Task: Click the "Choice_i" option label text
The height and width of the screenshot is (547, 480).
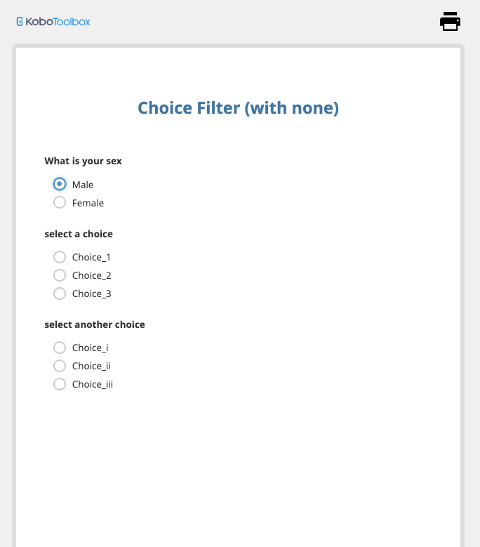Action: pos(90,348)
